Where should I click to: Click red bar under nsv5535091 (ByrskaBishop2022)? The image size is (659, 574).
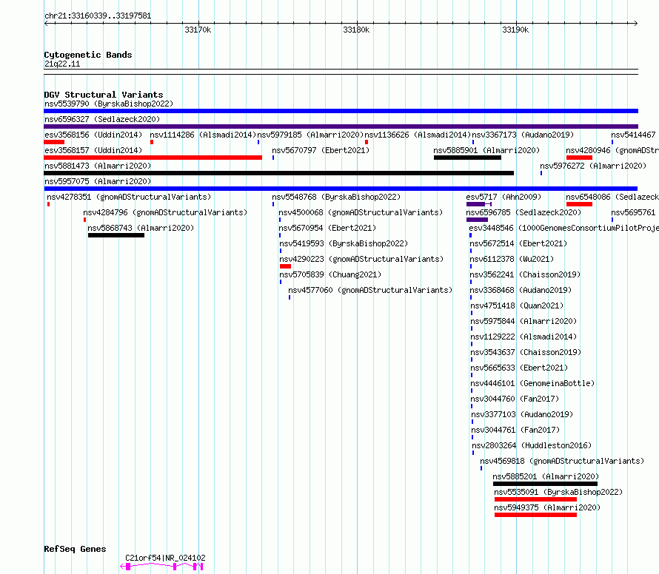pos(536,499)
